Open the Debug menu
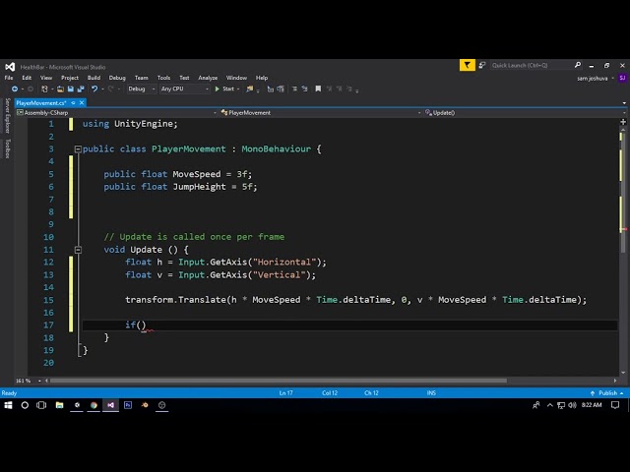 [117, 78]
